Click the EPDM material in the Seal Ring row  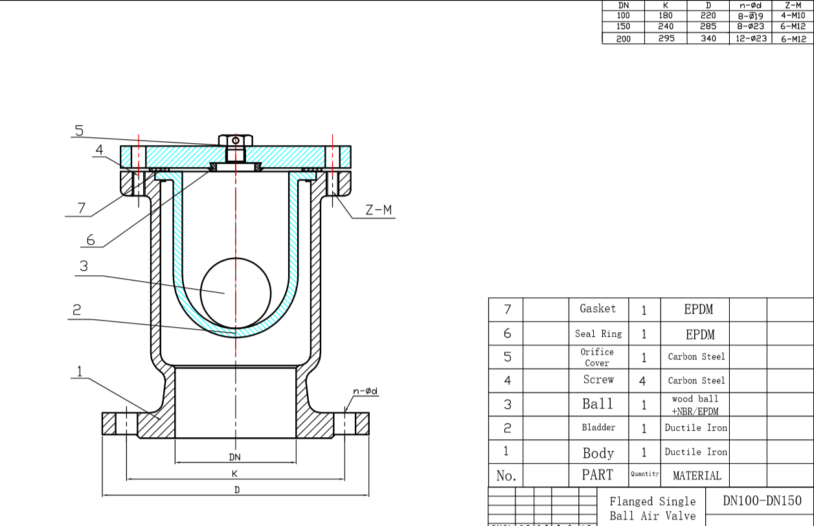click(x=700, y=334)
